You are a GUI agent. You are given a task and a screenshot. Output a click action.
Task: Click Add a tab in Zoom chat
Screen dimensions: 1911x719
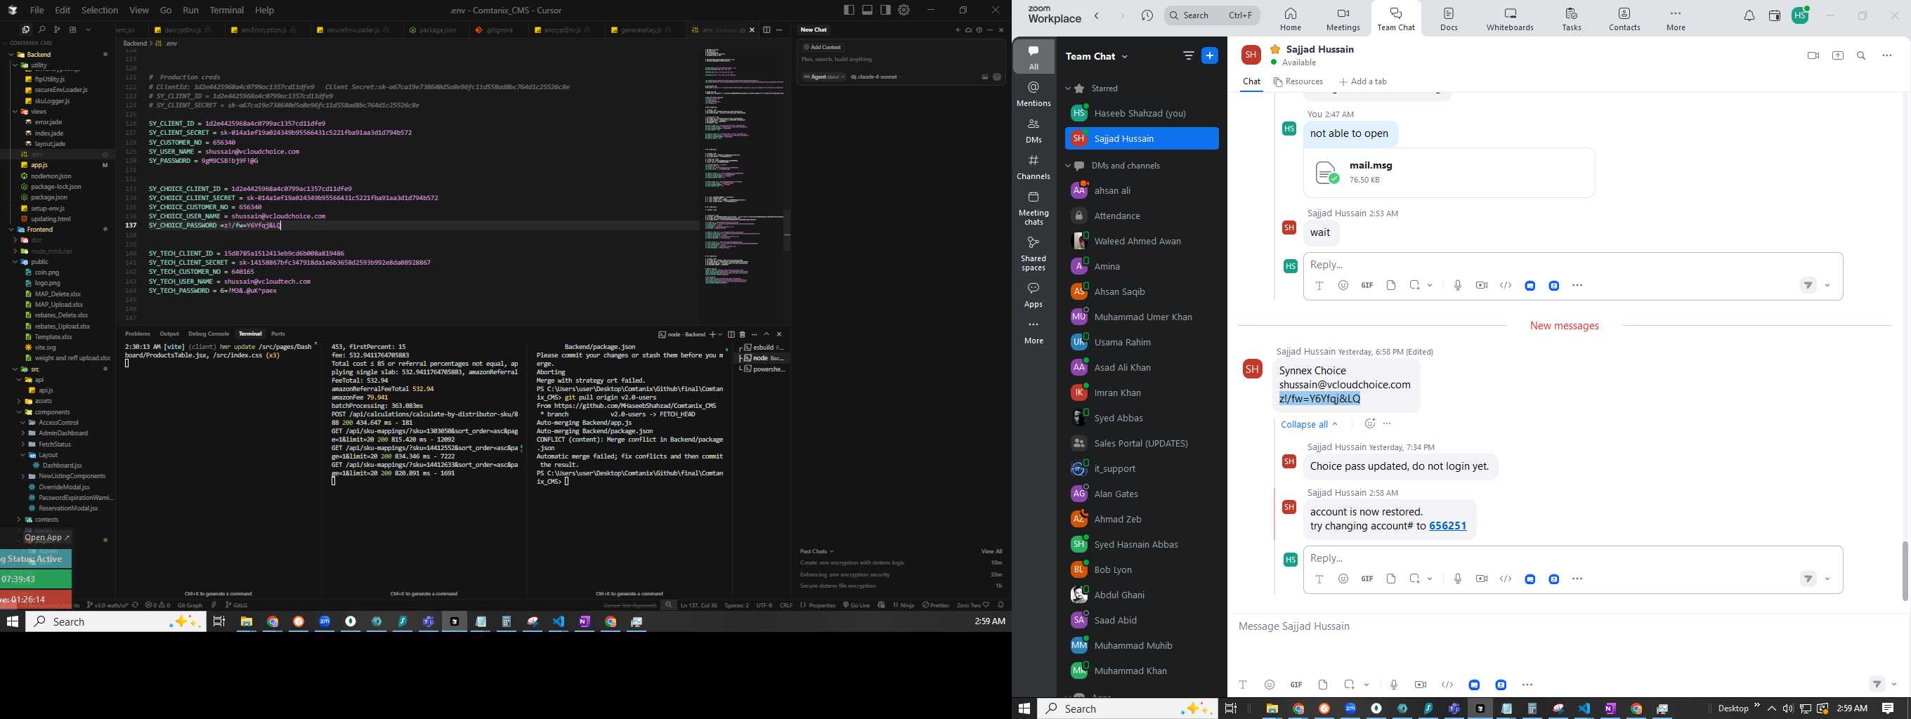click(1364, 82)
